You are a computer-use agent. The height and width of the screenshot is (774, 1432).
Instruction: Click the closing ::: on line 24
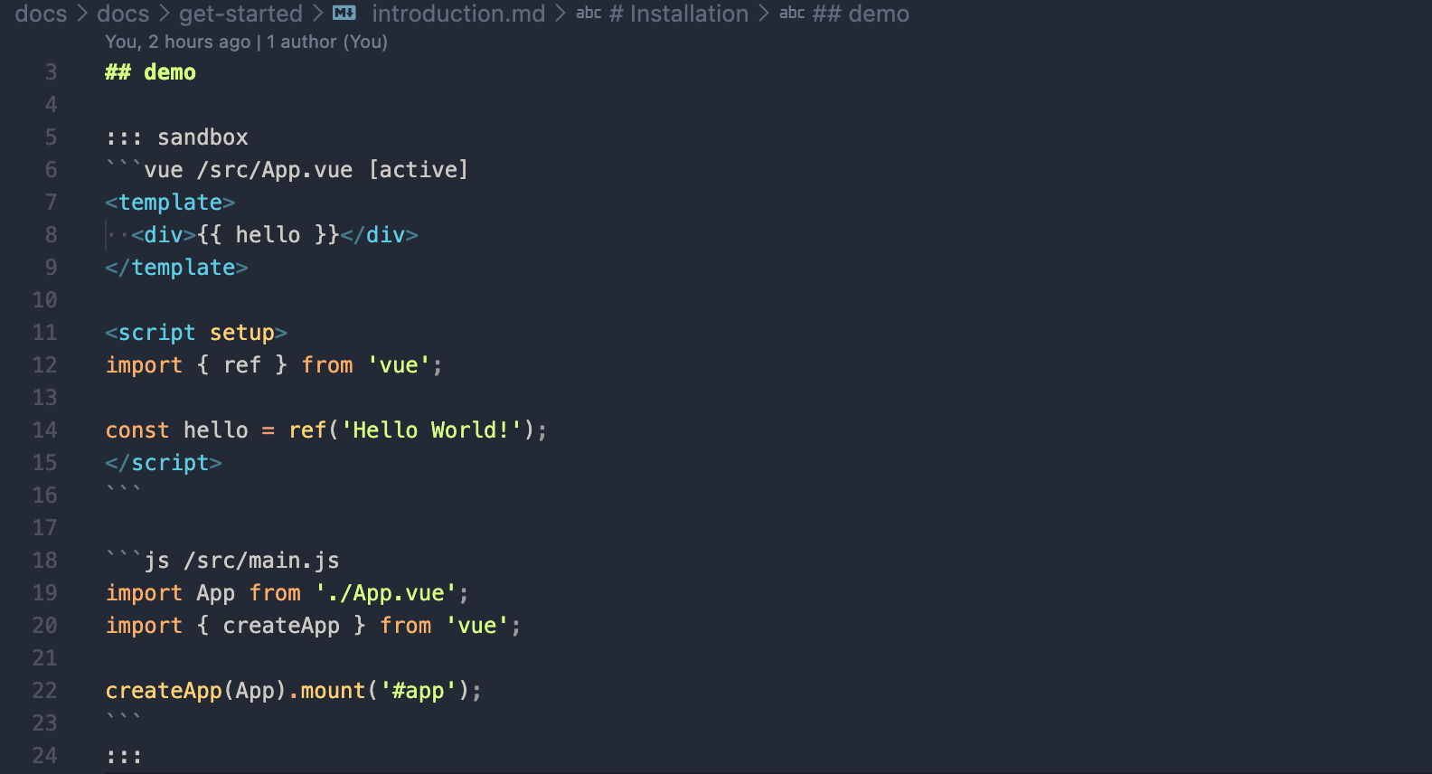pyautogui.click(x=124, y=756)
